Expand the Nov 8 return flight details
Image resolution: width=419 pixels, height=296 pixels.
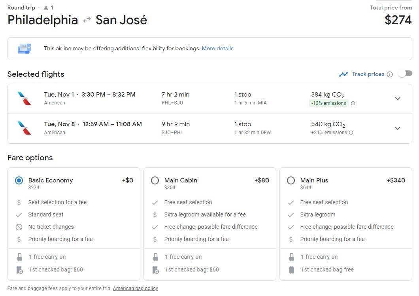click(398, 128)
